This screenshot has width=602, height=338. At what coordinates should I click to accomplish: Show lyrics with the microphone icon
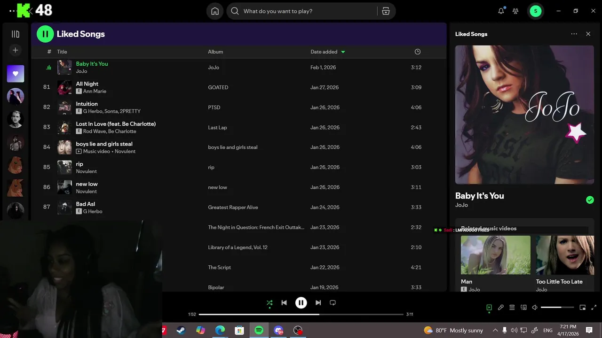pos(501,307)
